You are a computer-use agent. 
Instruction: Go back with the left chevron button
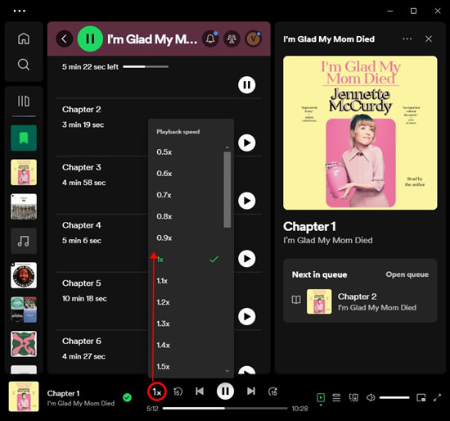[x=65, y=38]
